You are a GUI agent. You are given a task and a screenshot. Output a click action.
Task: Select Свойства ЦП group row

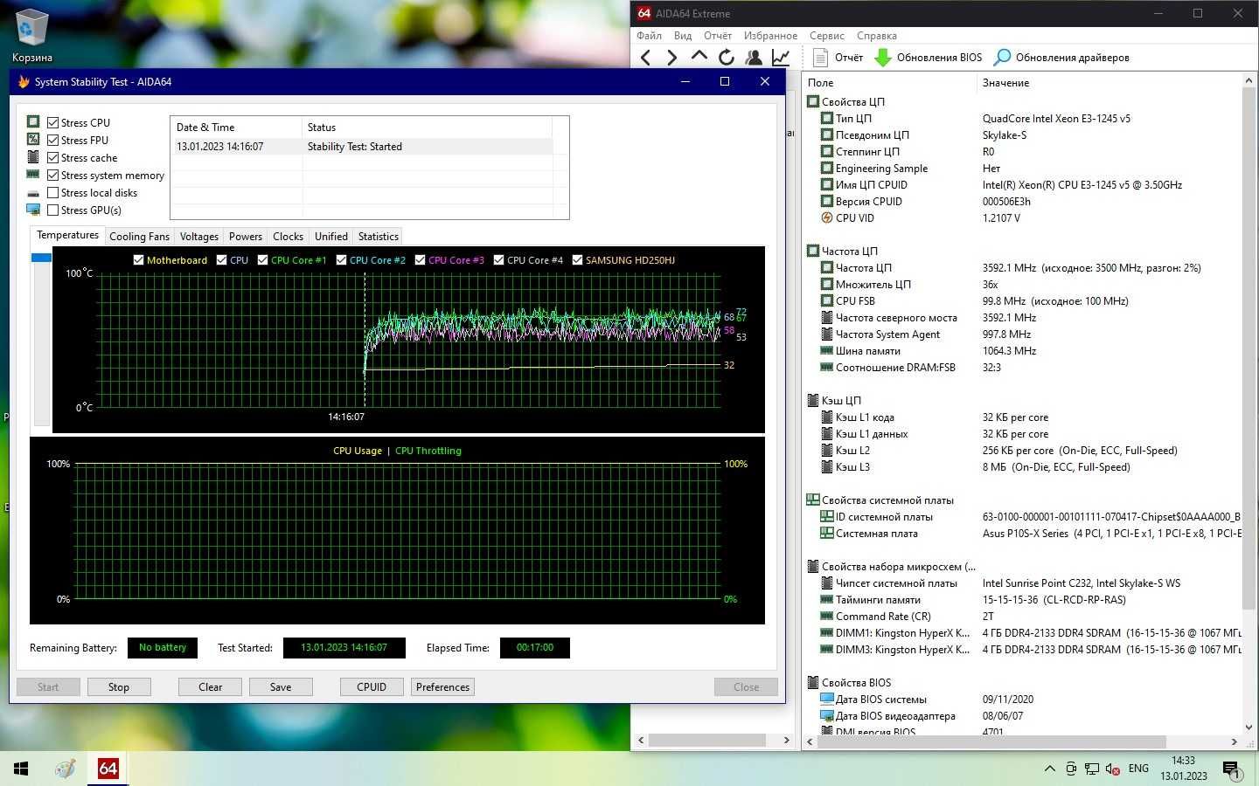click(x=1021, y=102)
